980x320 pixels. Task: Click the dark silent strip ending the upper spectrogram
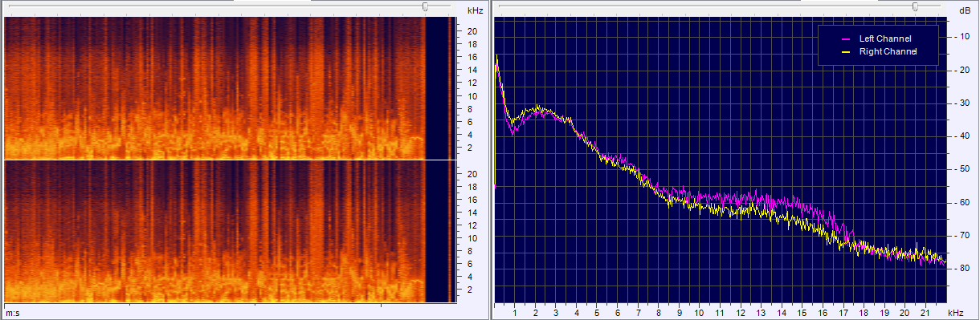(x=436, y=88)
